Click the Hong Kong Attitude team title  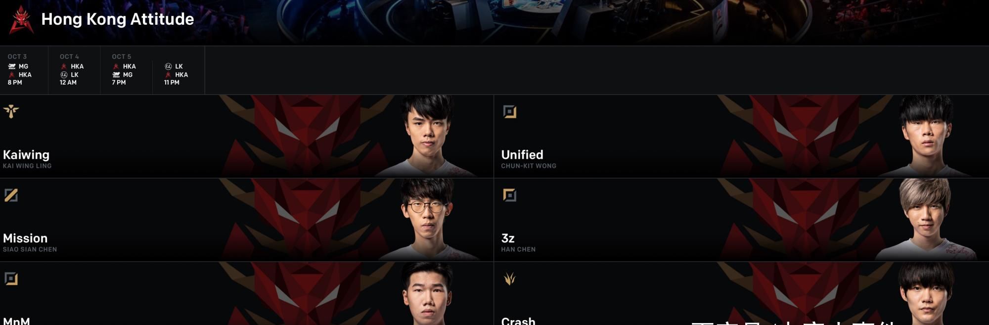pyautogui.click(x=118, y=19)
